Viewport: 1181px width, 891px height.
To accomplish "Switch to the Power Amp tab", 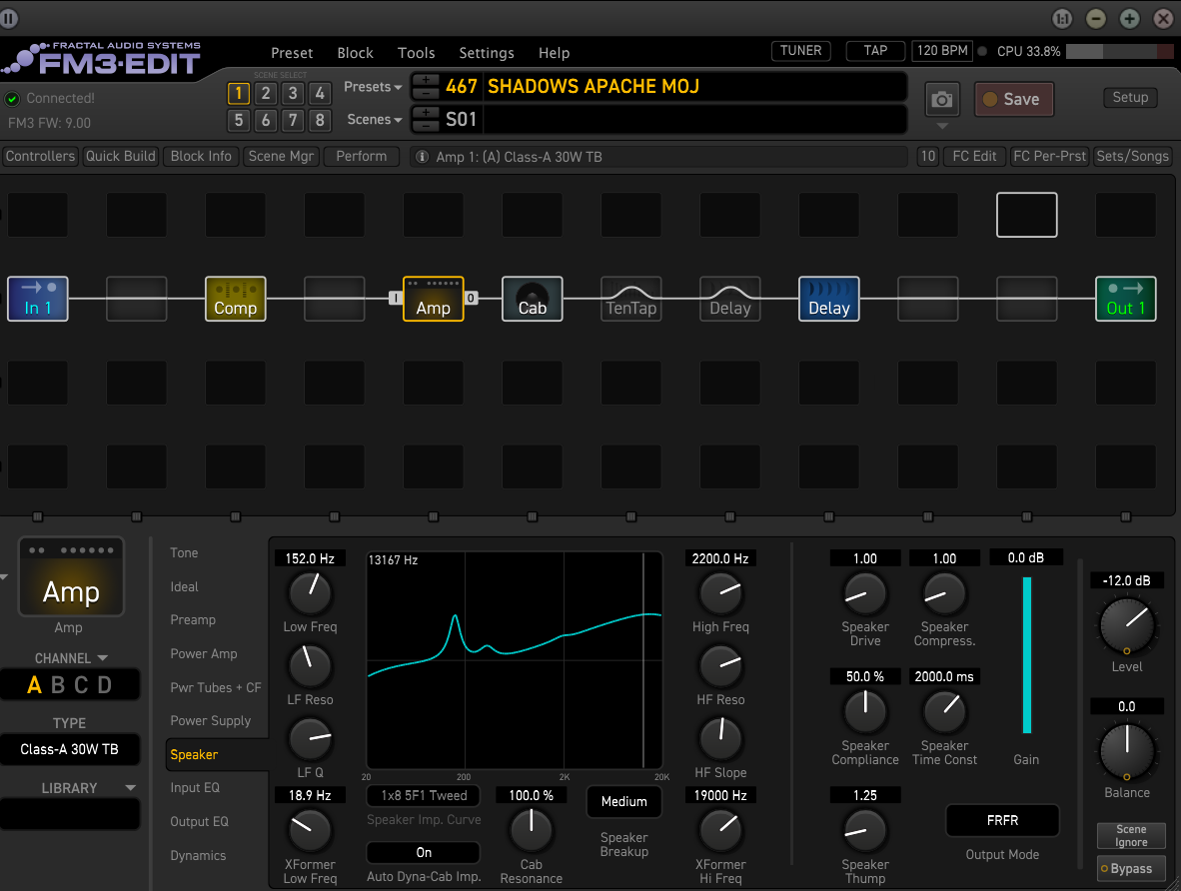I will pos(204,654).
